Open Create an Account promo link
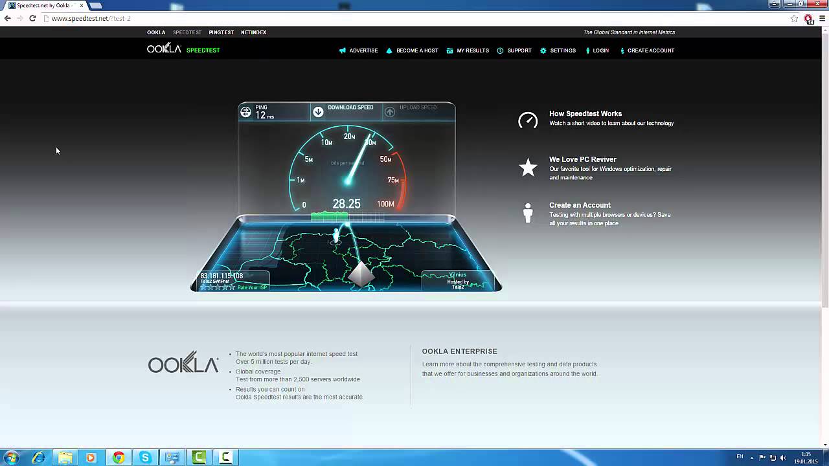 (x=580, y=205)
